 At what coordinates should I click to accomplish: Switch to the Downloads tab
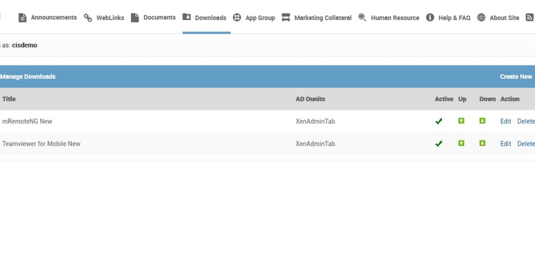[x=210, y=17]
